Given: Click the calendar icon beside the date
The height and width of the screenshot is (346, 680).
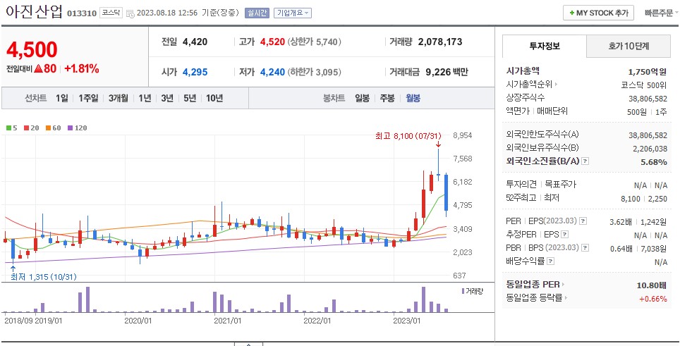Looking at the screenshot, I should [130, 13].
